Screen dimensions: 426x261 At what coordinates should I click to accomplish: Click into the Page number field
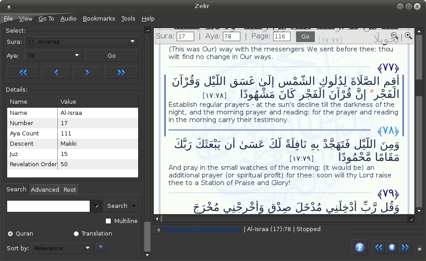tap(282, 37)
